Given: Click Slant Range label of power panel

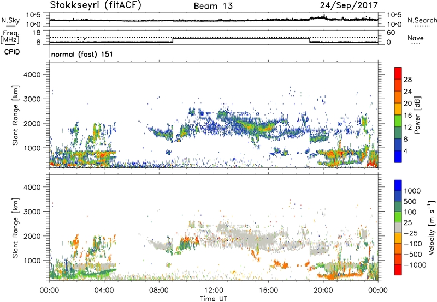Looking at the screenshot, I should click(x=15, y=115).
